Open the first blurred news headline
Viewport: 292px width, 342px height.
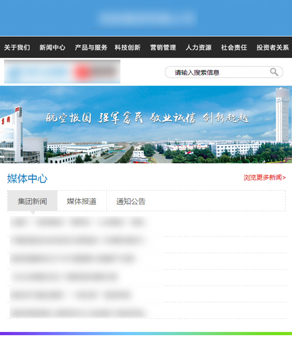[x=79, y=223]
